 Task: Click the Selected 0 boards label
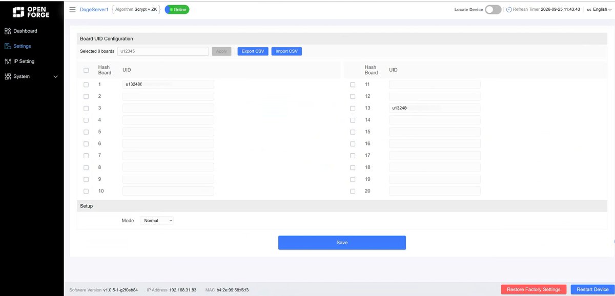[97, 51]
